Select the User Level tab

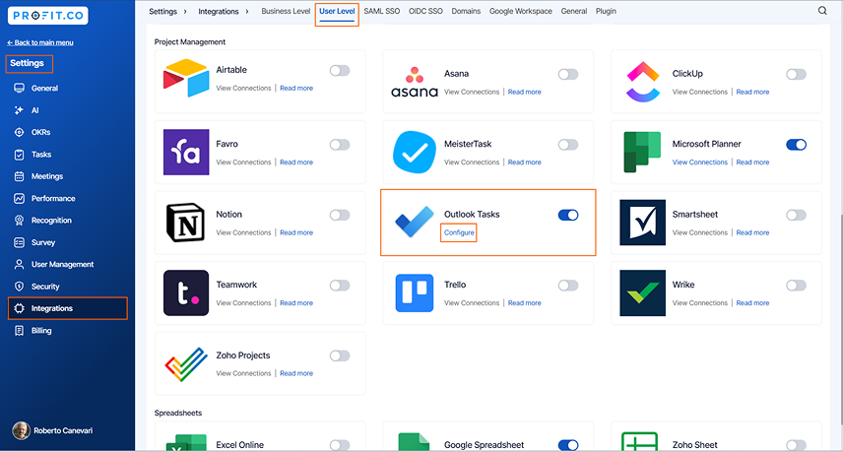pos(337,11)
